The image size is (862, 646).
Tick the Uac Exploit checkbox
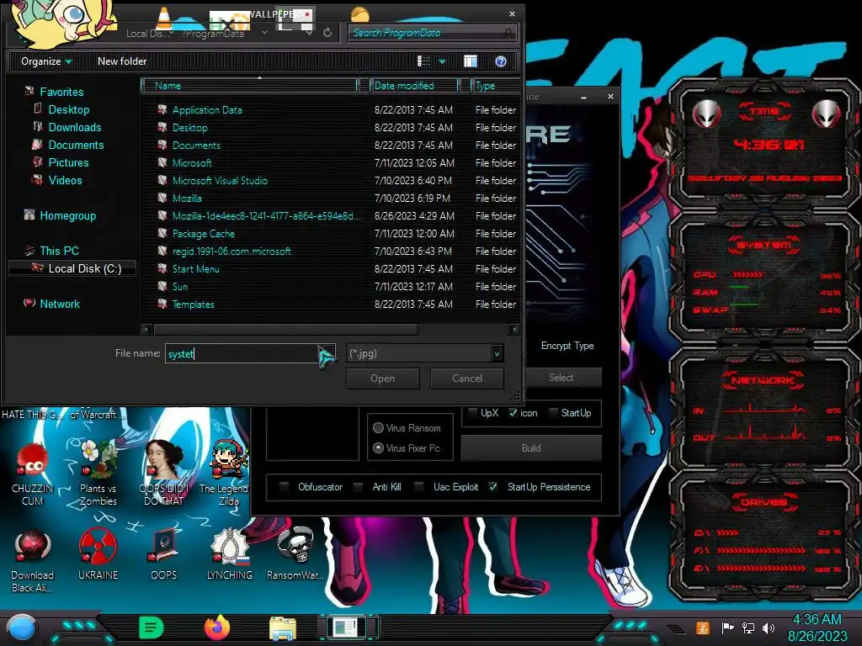tap(419, 487)
